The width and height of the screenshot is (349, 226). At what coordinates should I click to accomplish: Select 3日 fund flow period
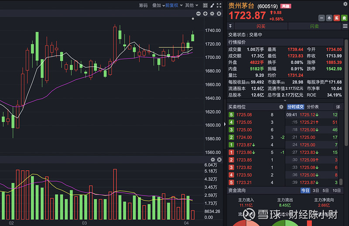315,190
